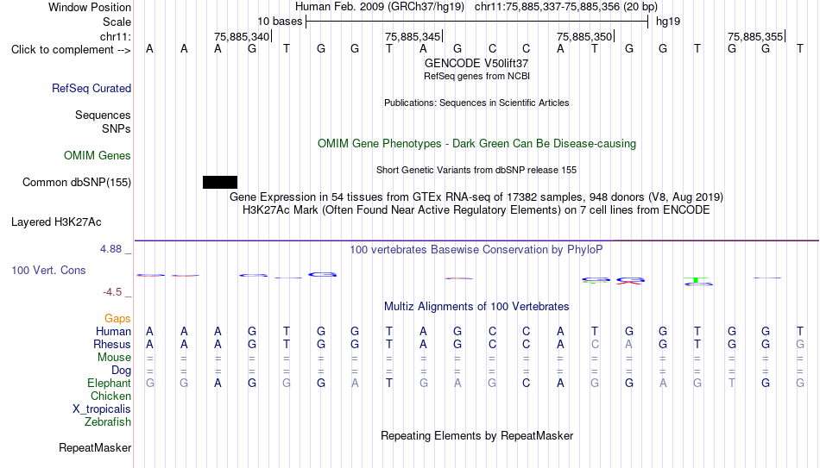Click the 'Human Feb. 2009 (GRCh37/hg19)' text
This screenshot has height=468, width=820.
click(x=380, y=7)
